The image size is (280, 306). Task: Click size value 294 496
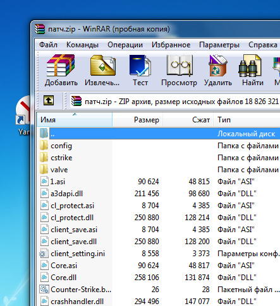click(147, 302)
